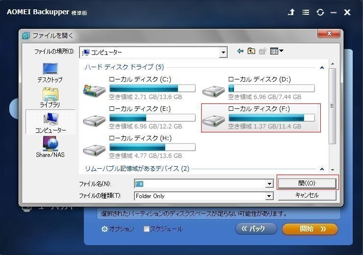
Task: Close the AOMEI Backupper main window
Action: 347,12
